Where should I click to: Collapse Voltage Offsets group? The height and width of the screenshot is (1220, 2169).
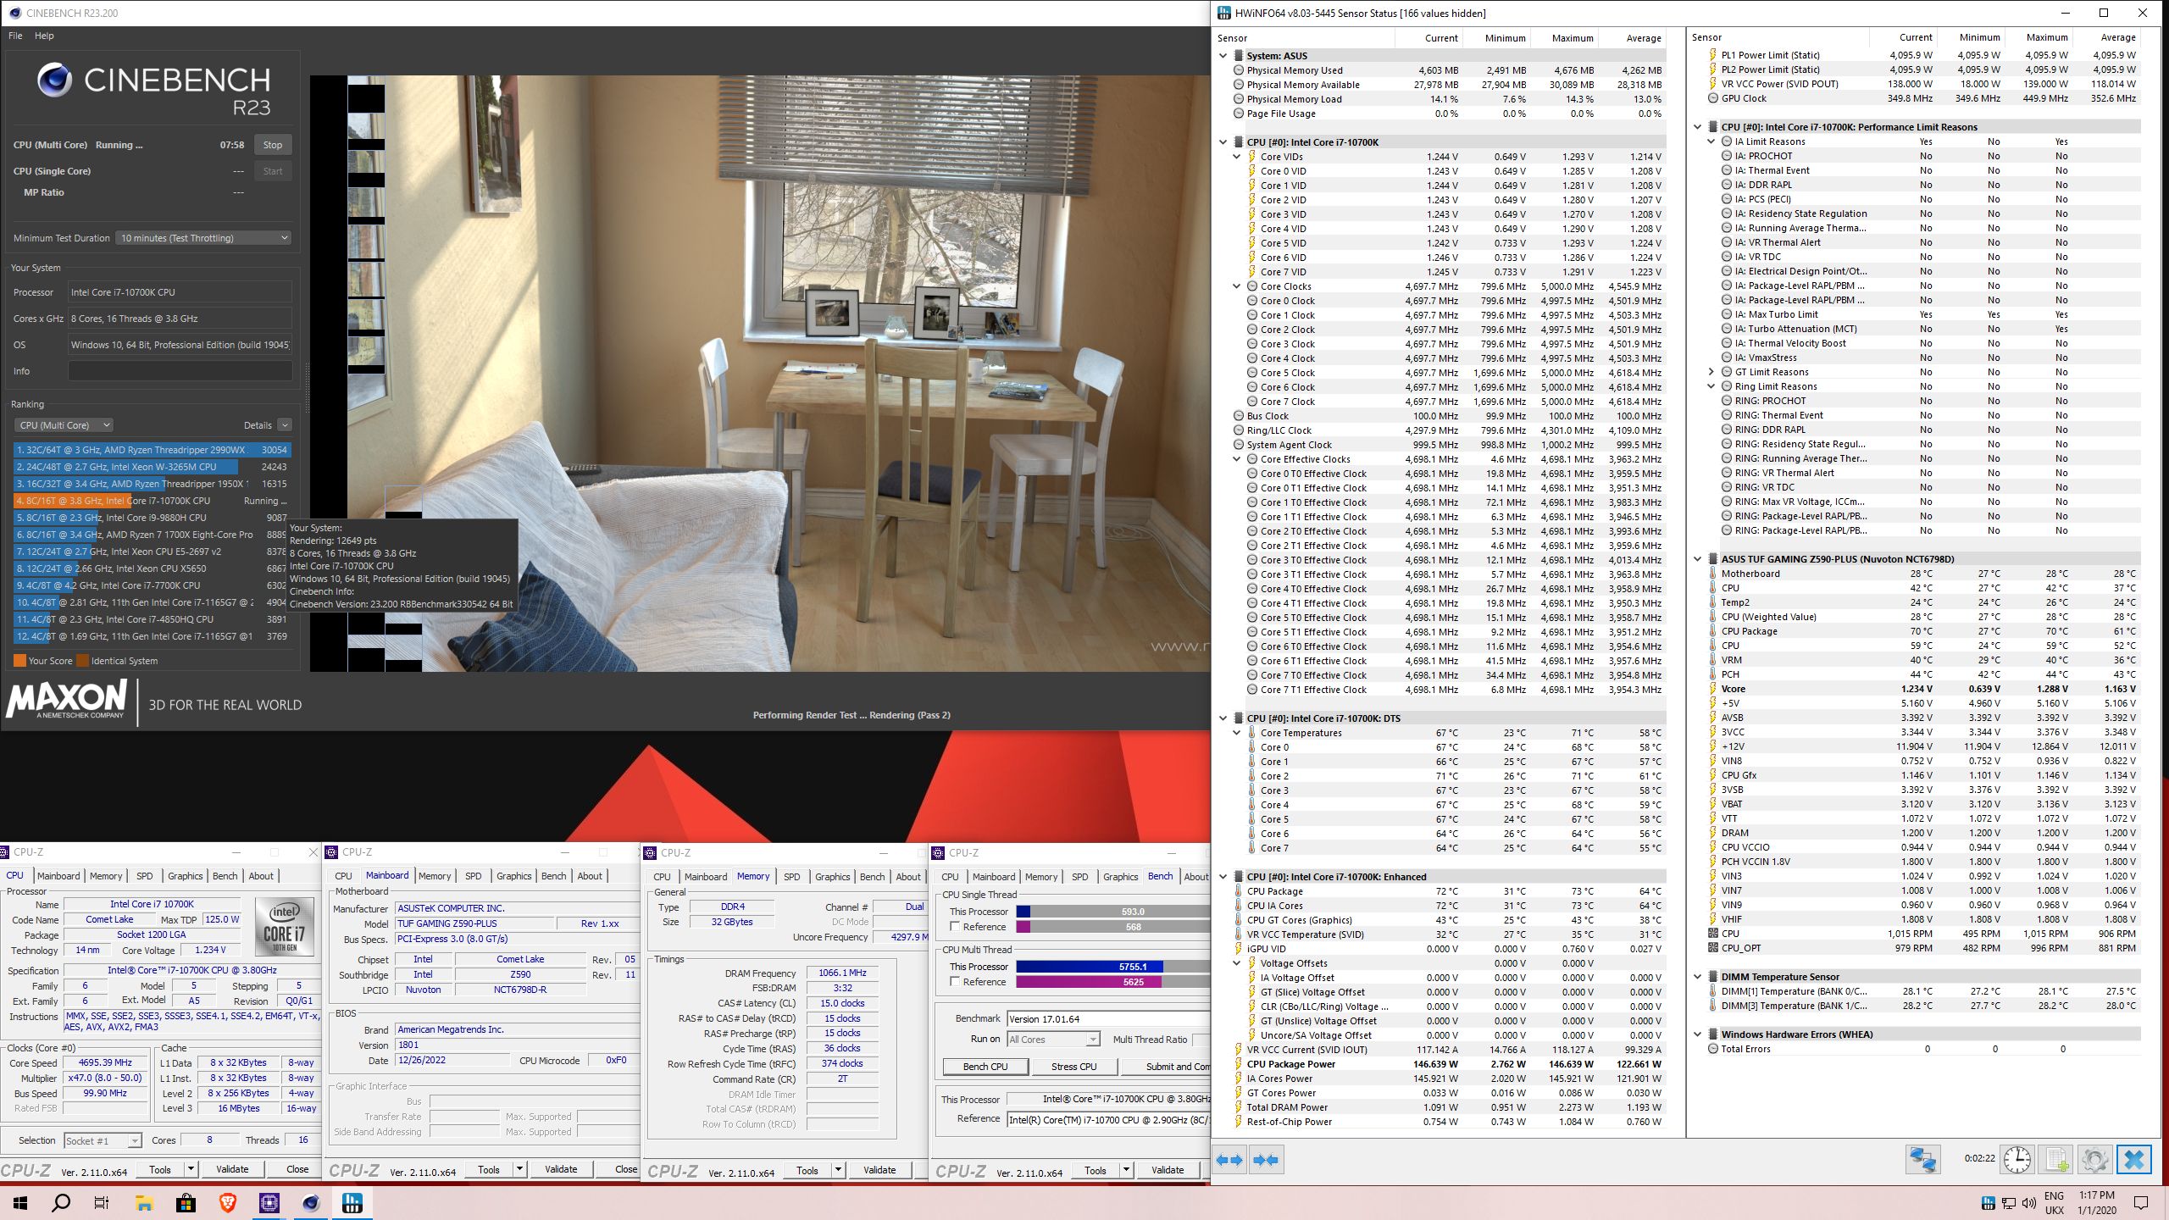[1237, 963]
